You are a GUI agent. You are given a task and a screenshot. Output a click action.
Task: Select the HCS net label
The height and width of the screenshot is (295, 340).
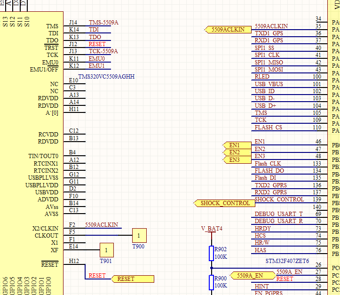(260, 236)
